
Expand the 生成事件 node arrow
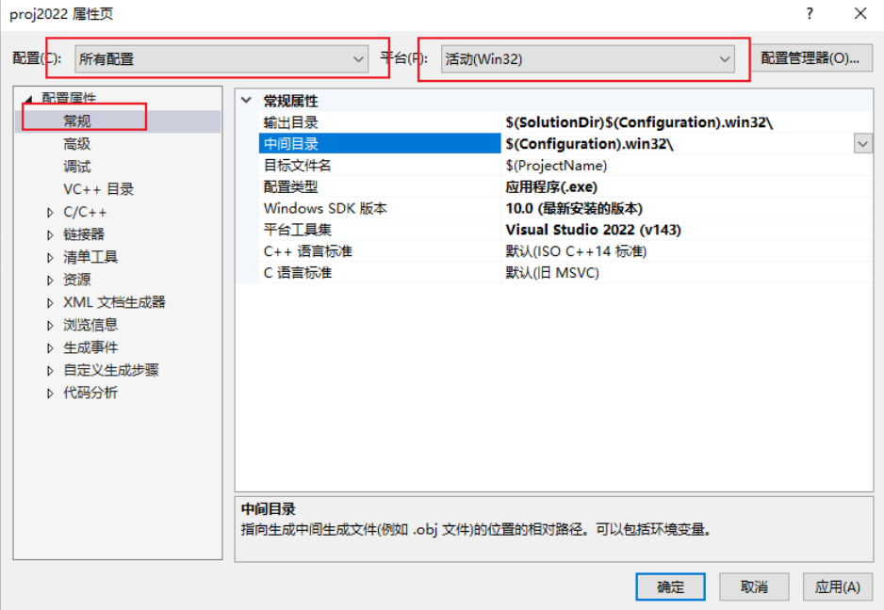click(50, 347)
